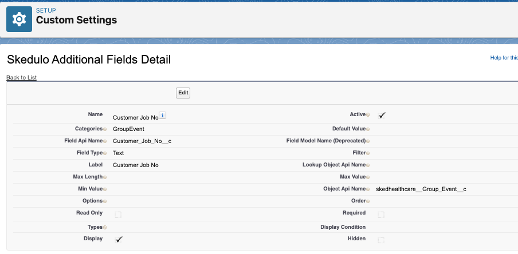This screenshot has height=254, width=518.
Task: Open the Help for this page link
Action: point(504,58)
